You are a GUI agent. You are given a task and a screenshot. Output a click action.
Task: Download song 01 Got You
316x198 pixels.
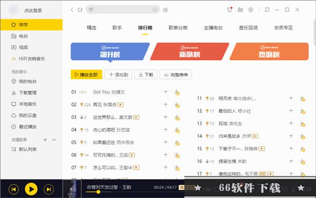177,92
